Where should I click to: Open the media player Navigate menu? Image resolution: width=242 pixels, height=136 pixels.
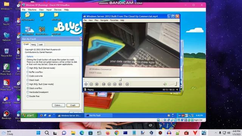(x=104, y=20)
